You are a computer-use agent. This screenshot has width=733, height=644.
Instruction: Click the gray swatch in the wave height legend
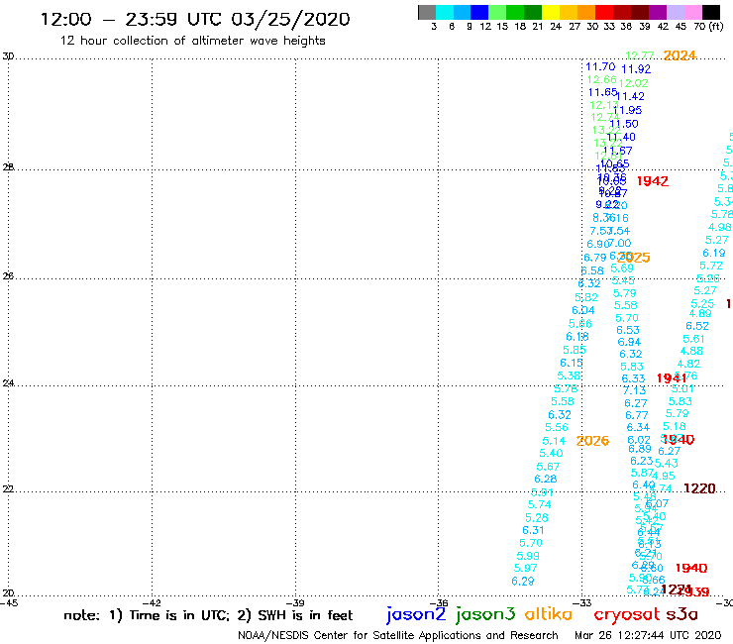[427, 12]
